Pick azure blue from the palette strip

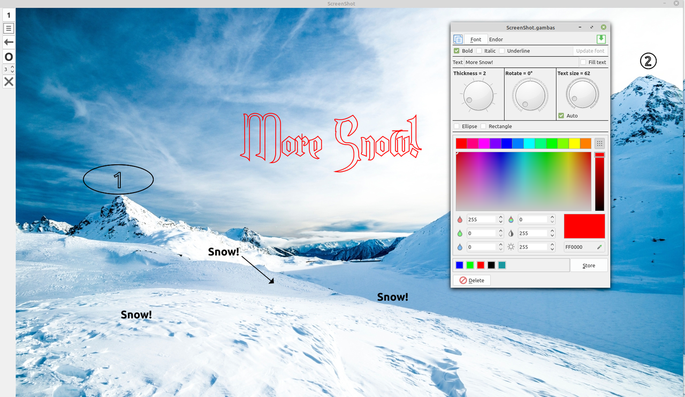pos(518,143)
